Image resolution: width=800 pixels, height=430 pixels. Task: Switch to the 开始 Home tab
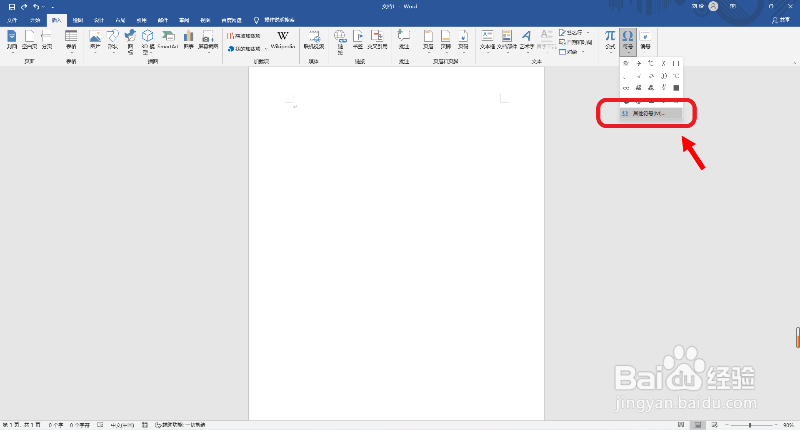click(35, 20)
